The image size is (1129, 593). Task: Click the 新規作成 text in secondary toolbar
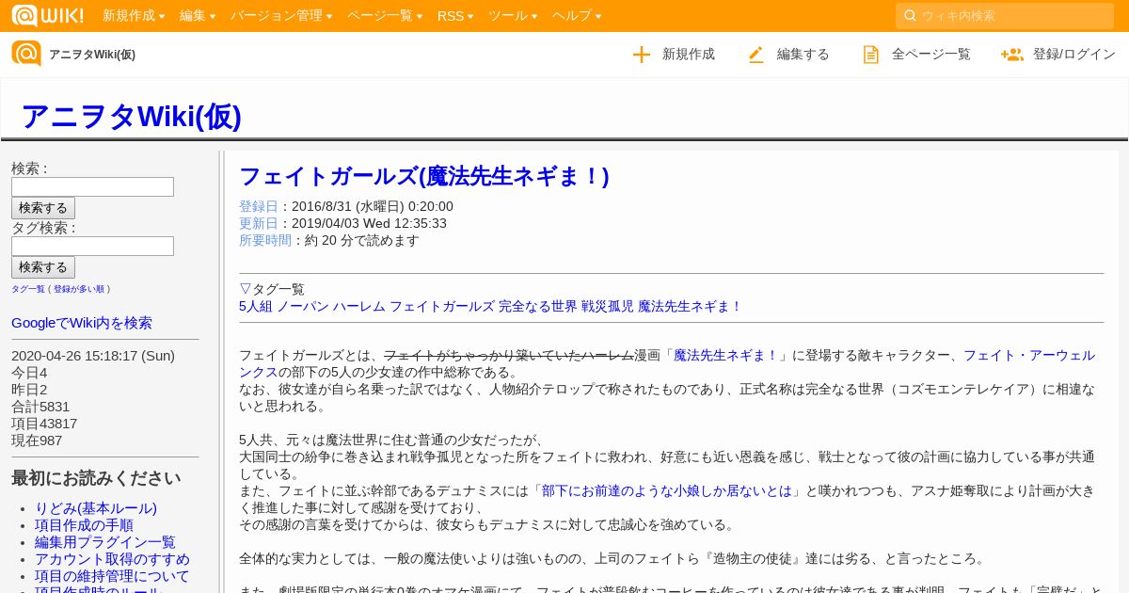[x=689, y=55]
